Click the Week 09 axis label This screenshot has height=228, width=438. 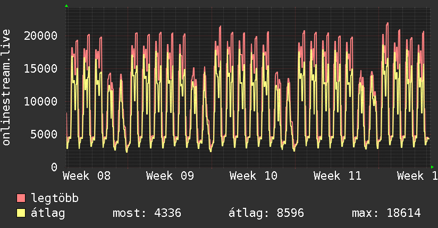[170, 176]
